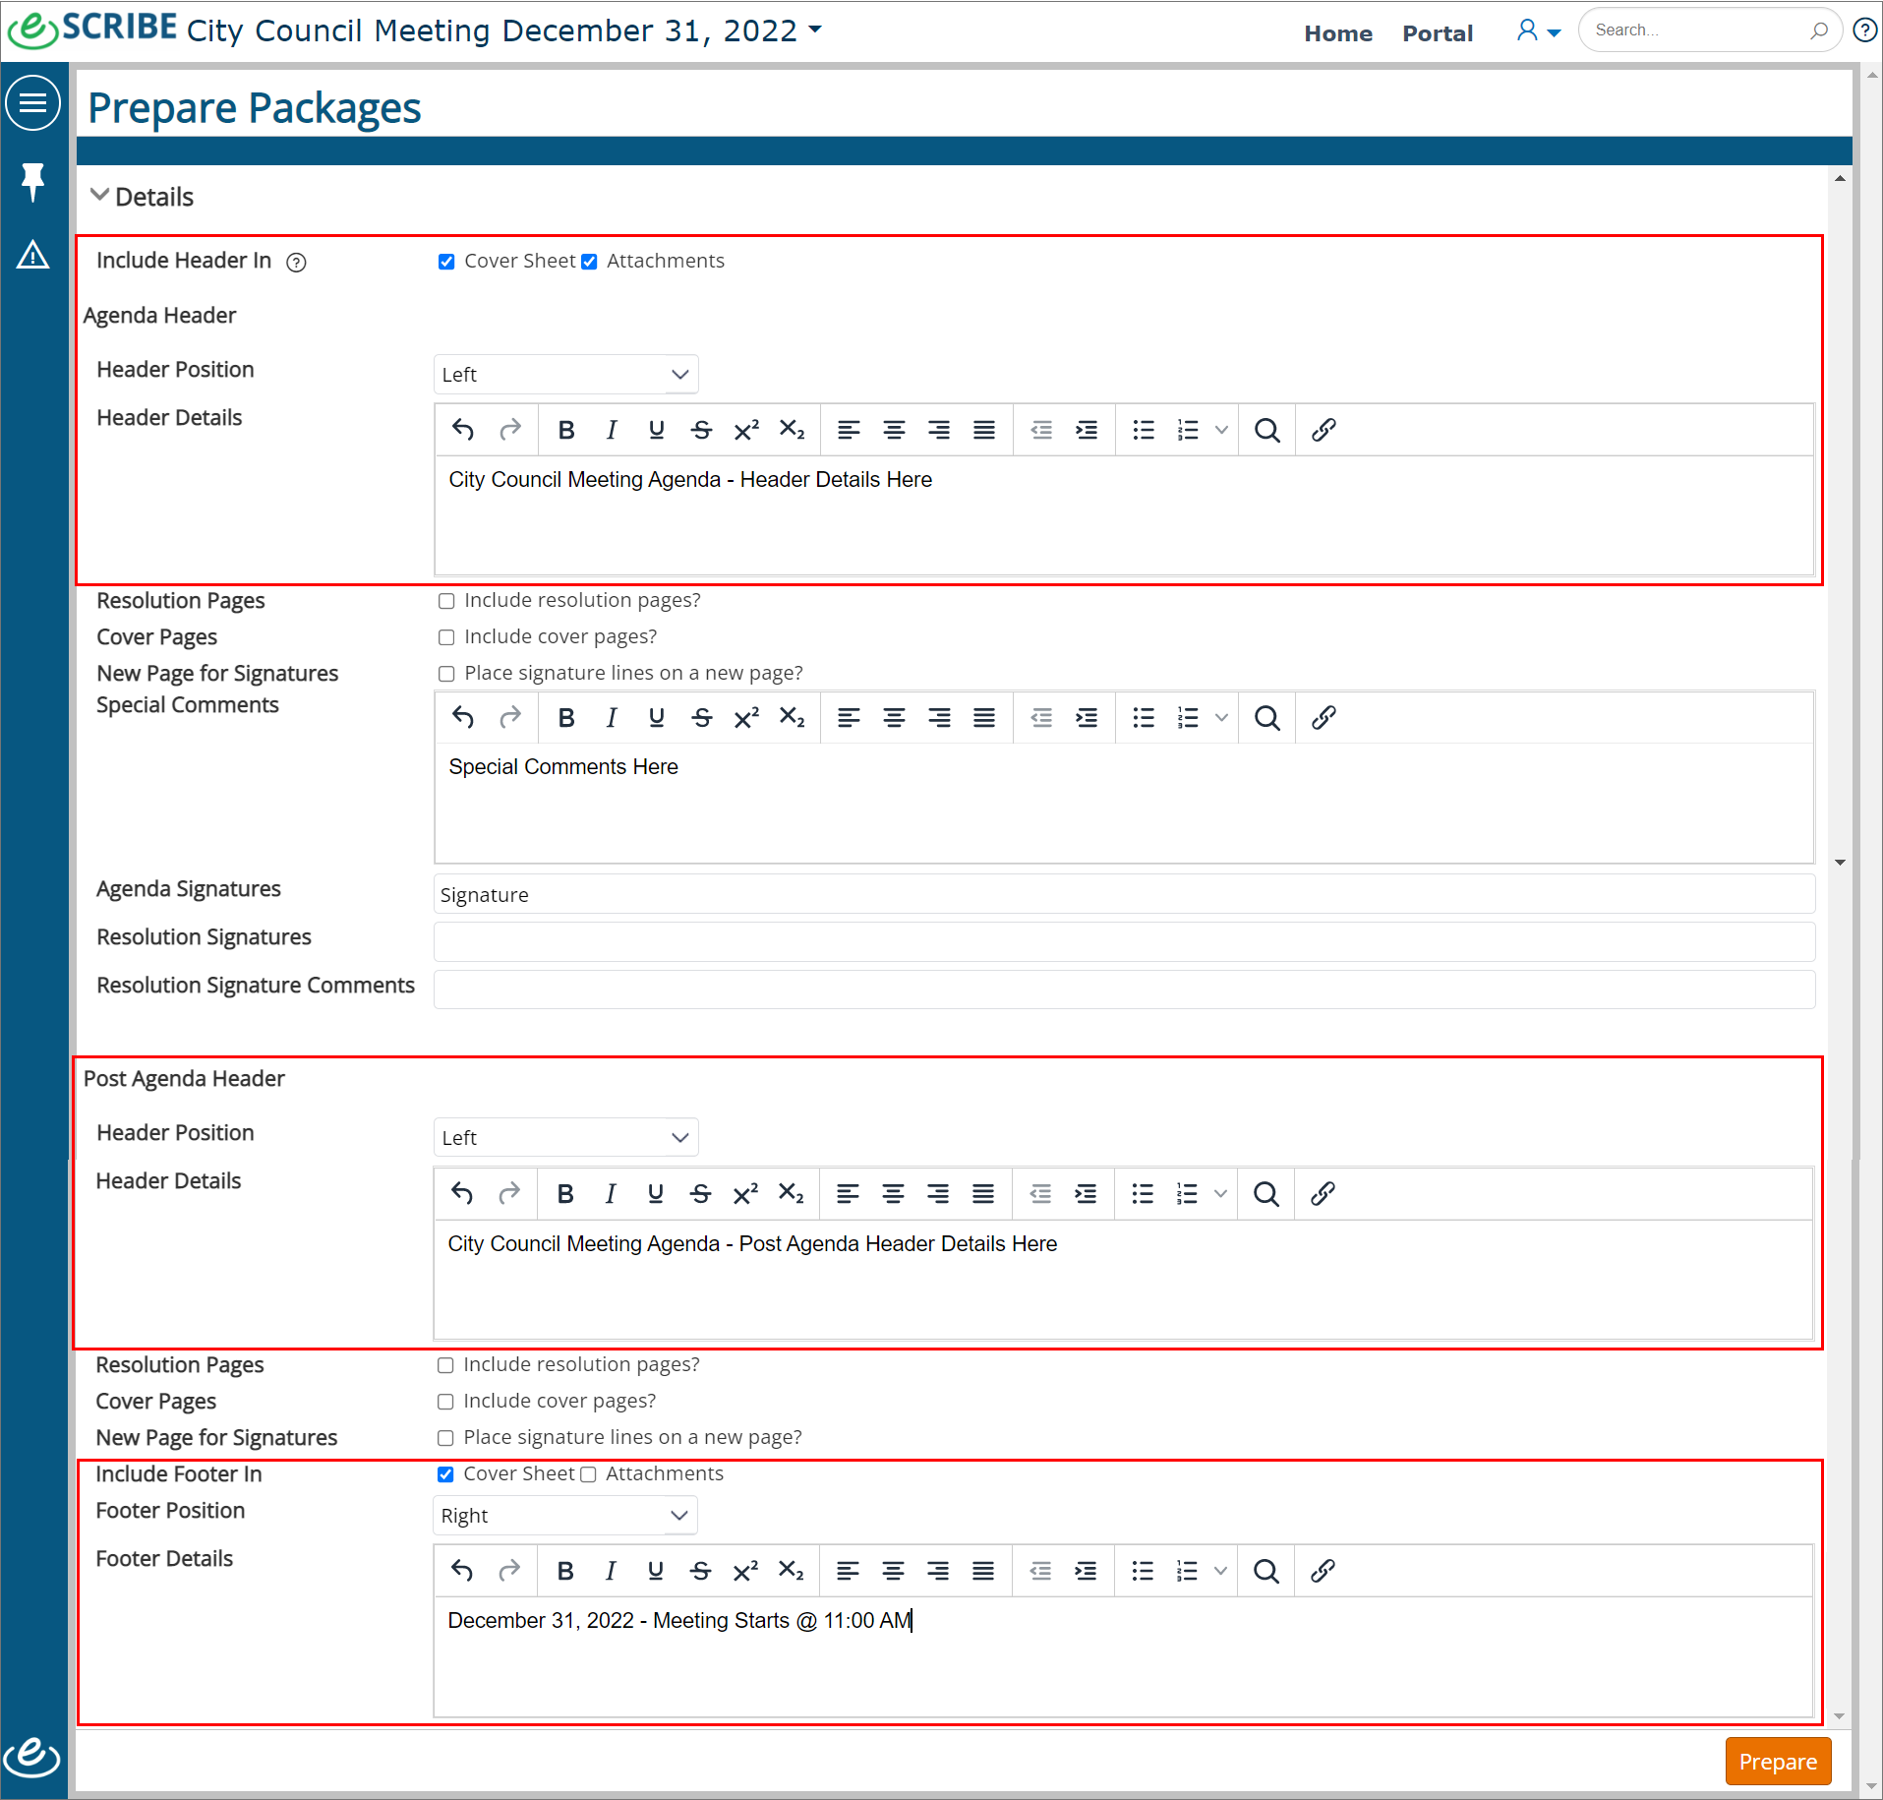The height and width of the screenshot is (1800, 1883).
Task: Click the Special Comments text area
Action: 1124,803
